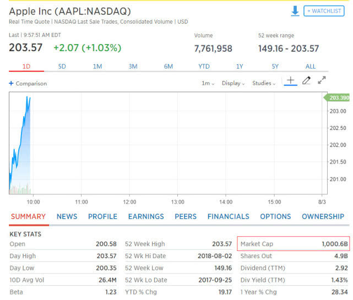
Task: Switch chart range to 6M
Action: pos(168,67)
